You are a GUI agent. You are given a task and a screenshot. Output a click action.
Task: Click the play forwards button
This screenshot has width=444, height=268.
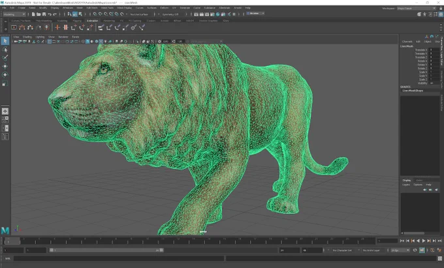pos(423,241)
